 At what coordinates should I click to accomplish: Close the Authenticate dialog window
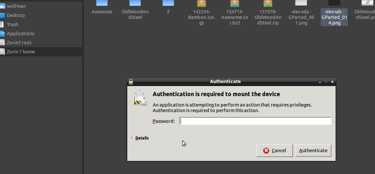coord(332,82)
